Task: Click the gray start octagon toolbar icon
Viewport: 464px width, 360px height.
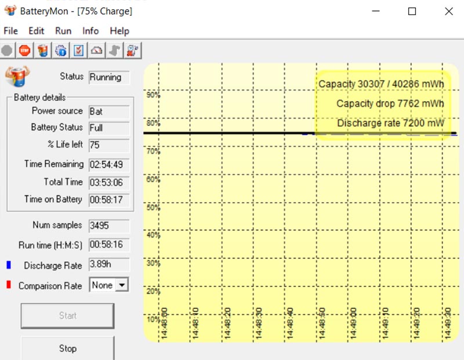Action: (x=7, y=51)
